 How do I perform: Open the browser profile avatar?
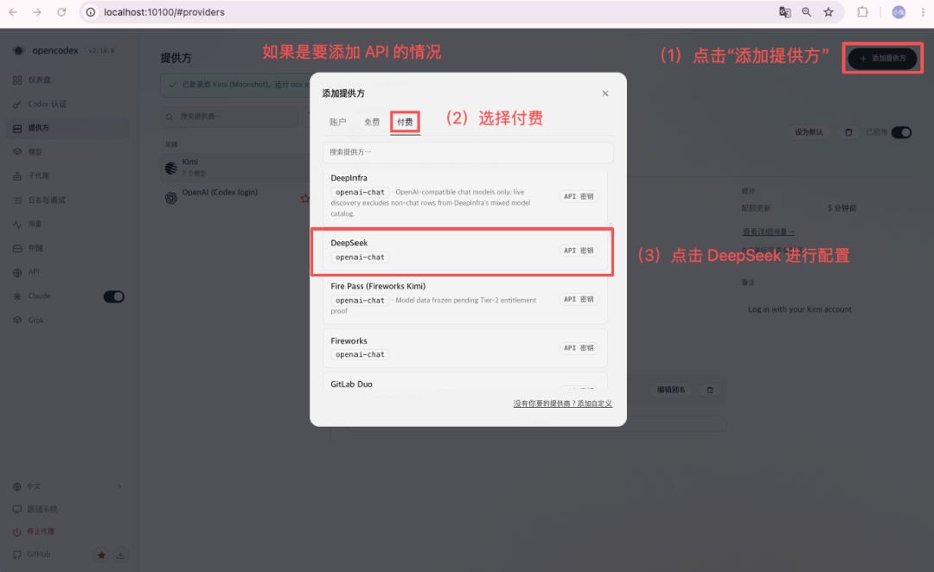pyautogui.click(x=899, y=12)
